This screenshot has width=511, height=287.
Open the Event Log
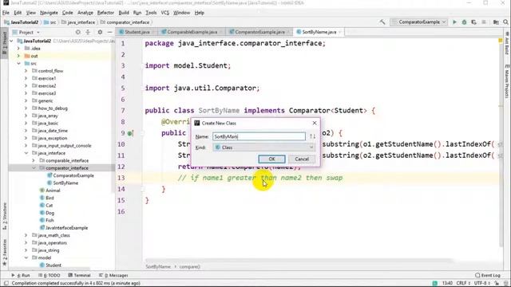(488, 275)
